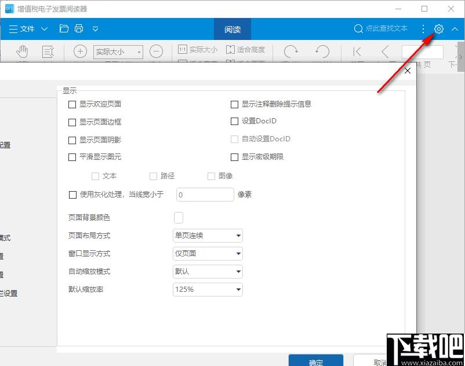The image size is (465, 366).
Task: Toggle the 路径 checkbox
Action: tap(153, 176)
